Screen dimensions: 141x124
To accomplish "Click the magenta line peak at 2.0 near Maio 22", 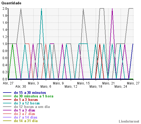I will 112,9.
